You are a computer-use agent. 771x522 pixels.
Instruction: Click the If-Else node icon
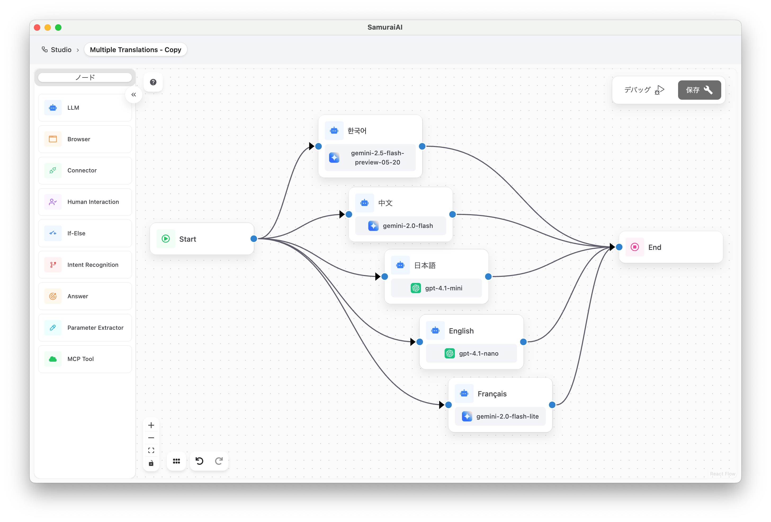(x=53, y=233)
